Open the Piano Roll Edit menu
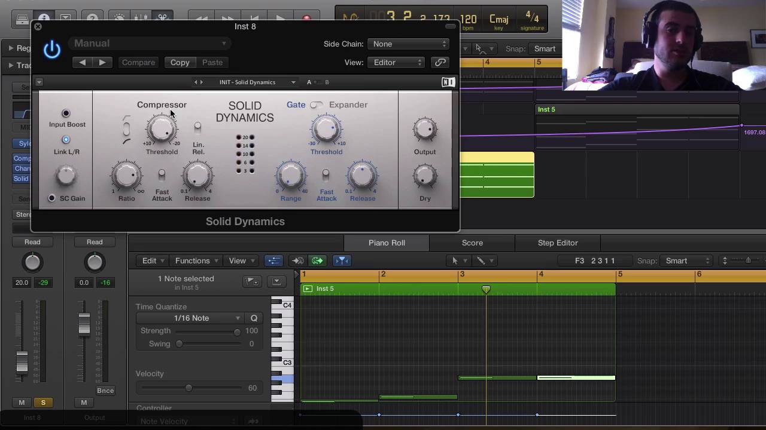 coord(152,260)
